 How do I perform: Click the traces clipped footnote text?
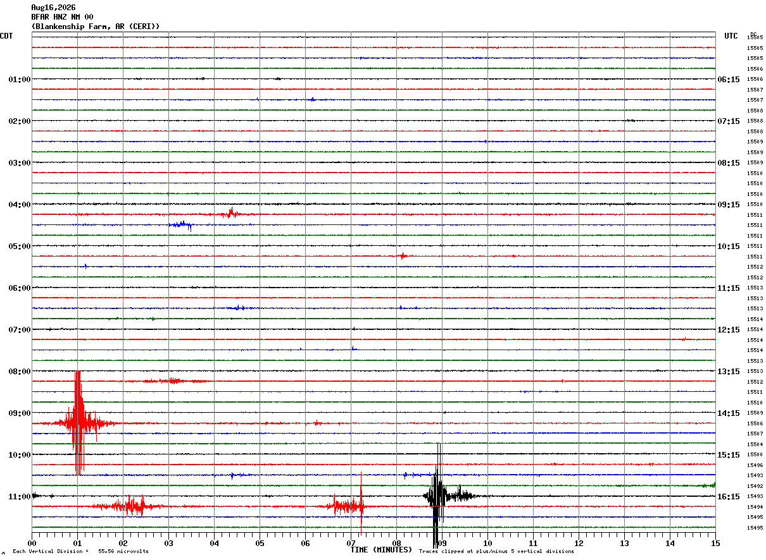pyautogui.click(x=496, y=551)
